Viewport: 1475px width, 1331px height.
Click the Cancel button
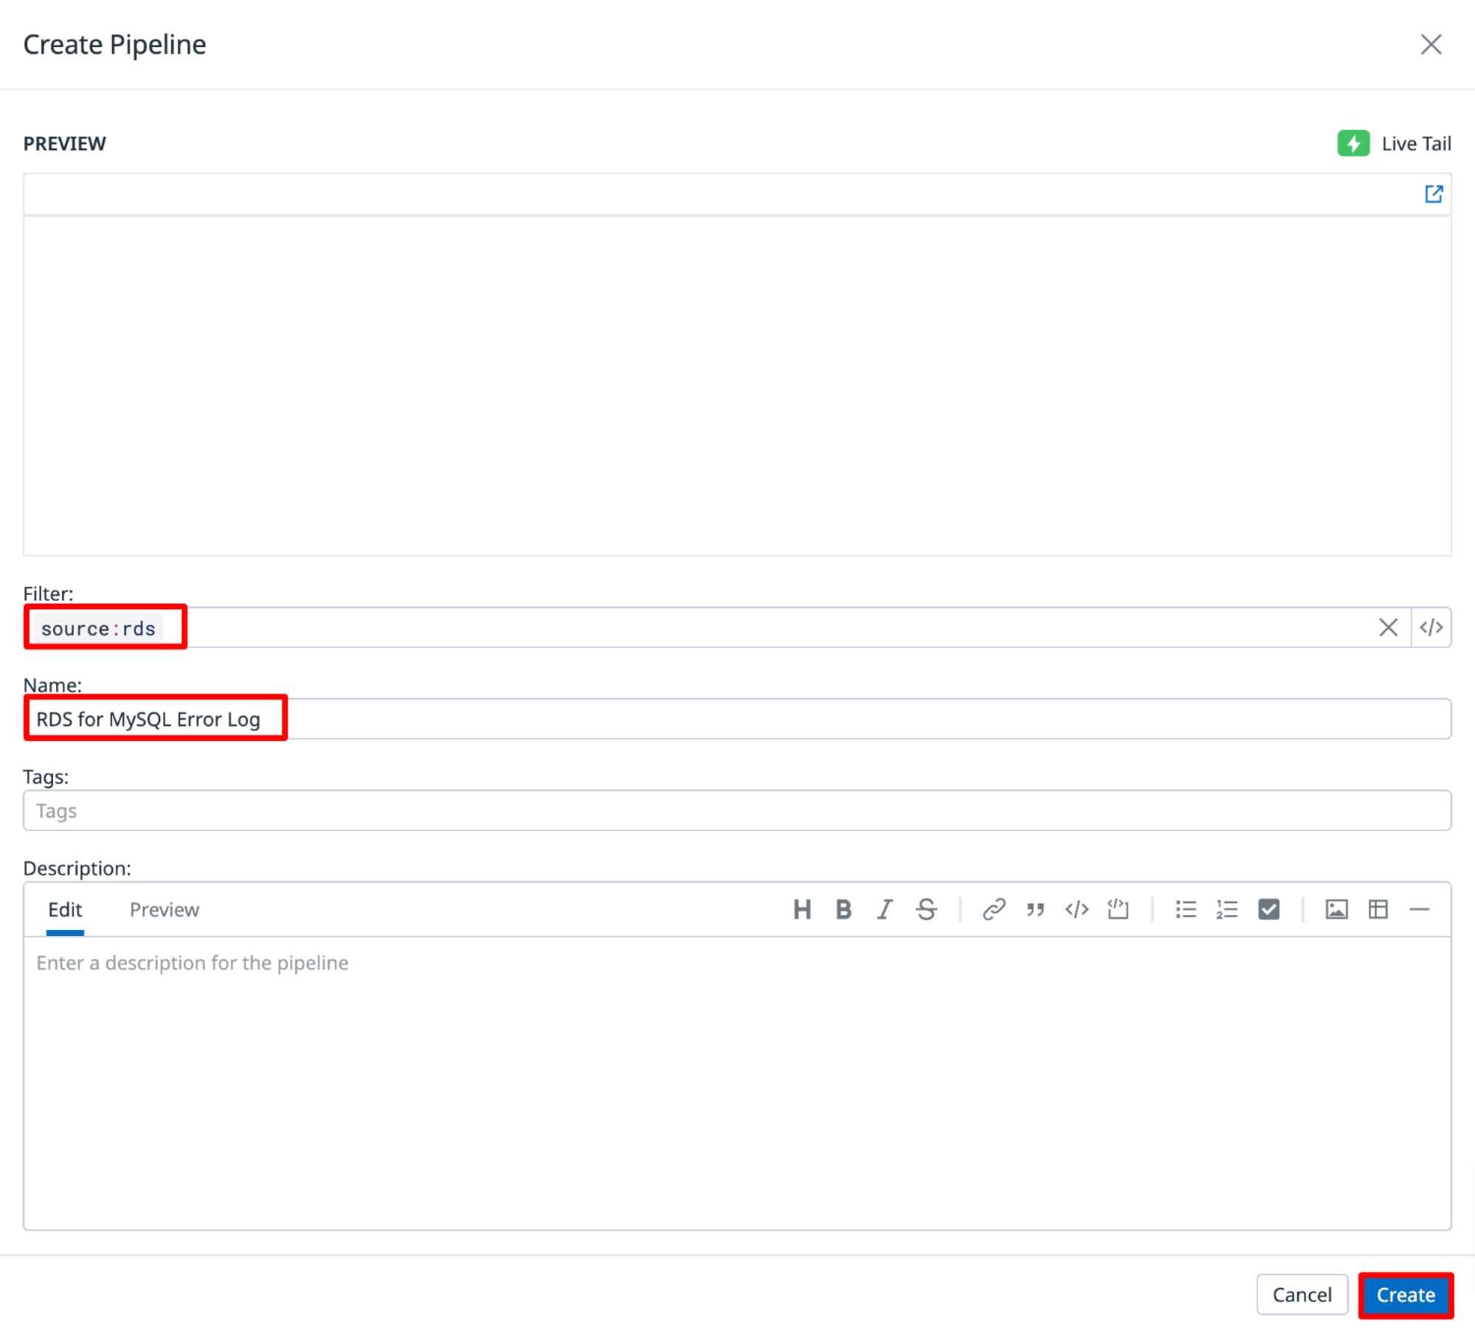[x=1302, y=1294]
